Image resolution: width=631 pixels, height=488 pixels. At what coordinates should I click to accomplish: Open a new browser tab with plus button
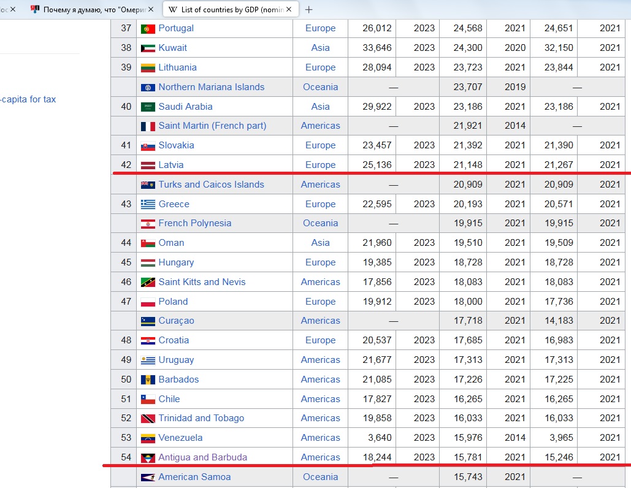click(x=308, y=10)
